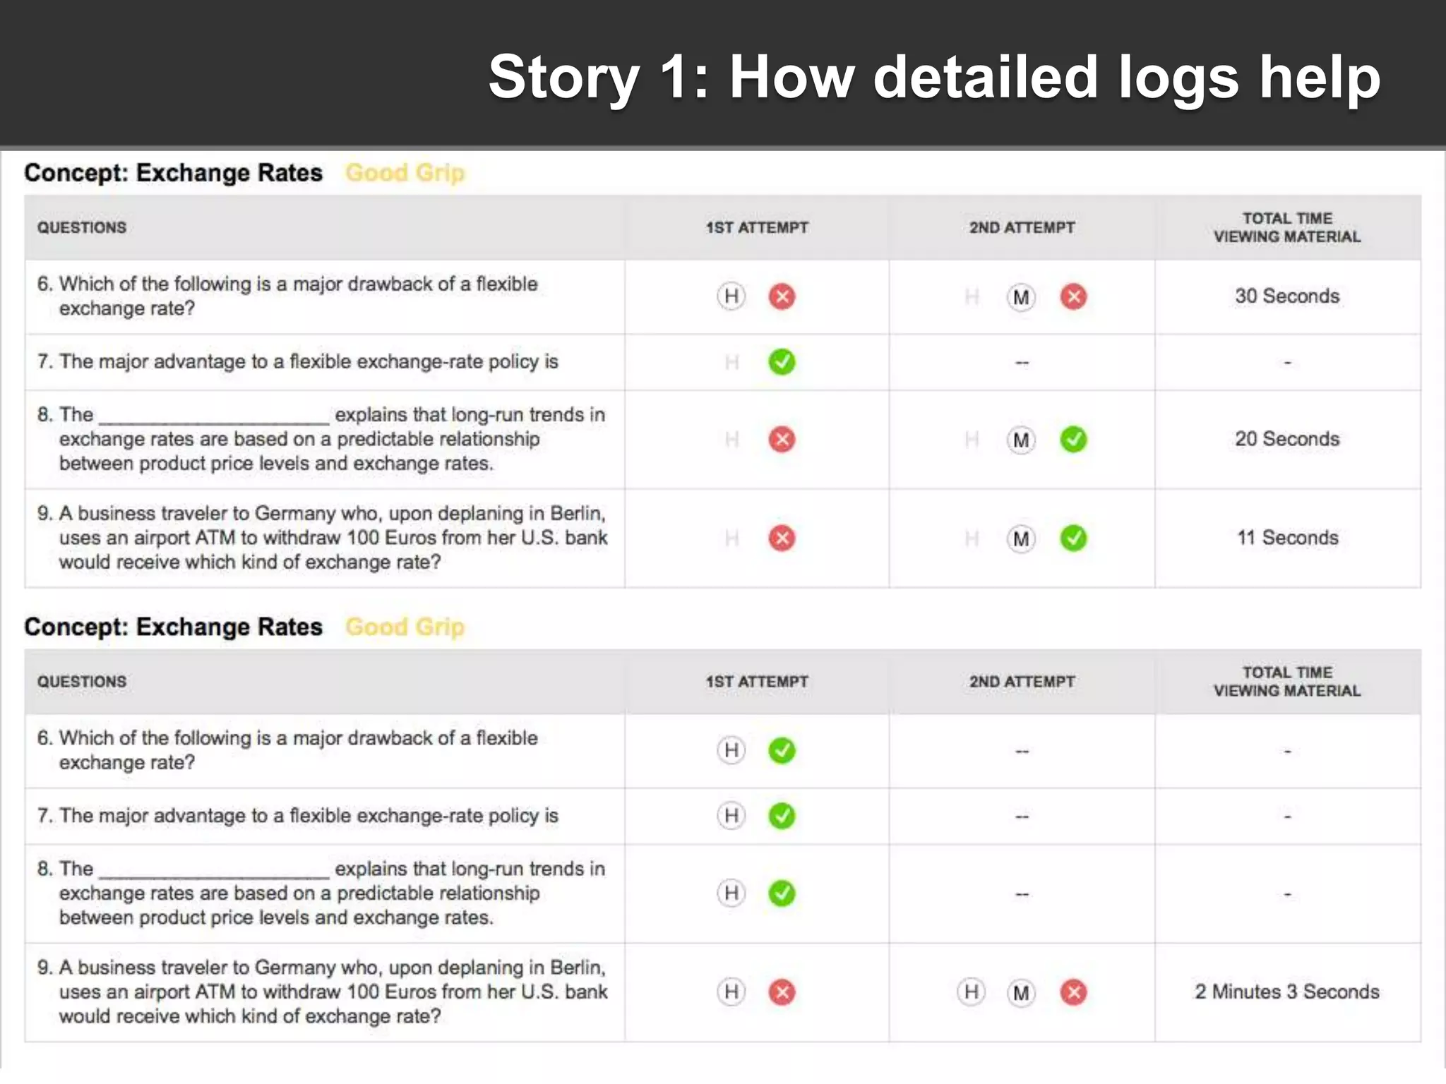Click the '--' second-attempt cell for question 8 in lower table
Screen dimensions: 1446x1084
1022,894
